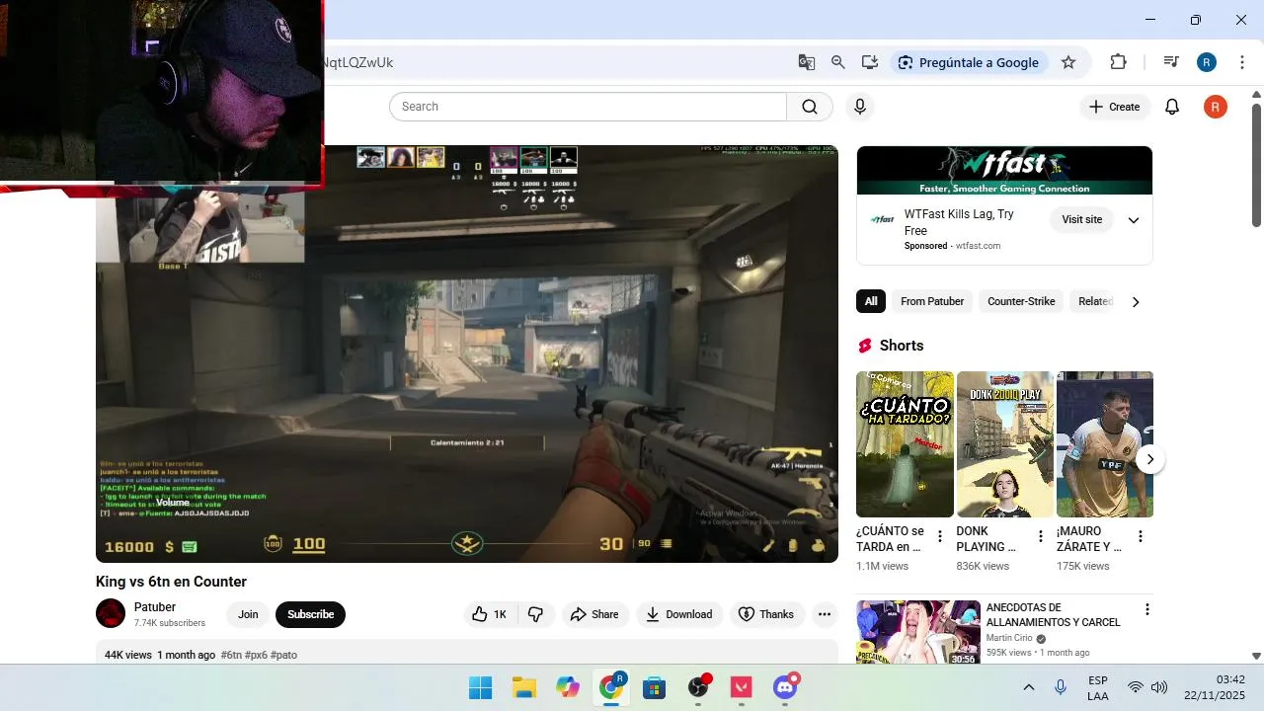Open OBS Studio from taskbar
Image resolution: width=1264 pixels, height=711 pixels.
pyautogui.click(x=698, y=687)
